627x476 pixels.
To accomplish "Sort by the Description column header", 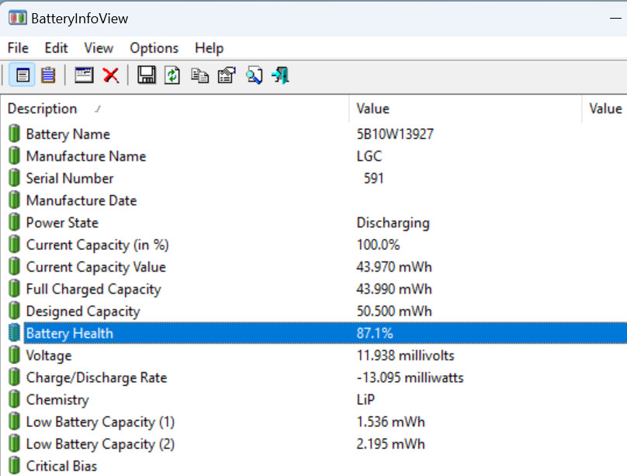I will 43,109.
